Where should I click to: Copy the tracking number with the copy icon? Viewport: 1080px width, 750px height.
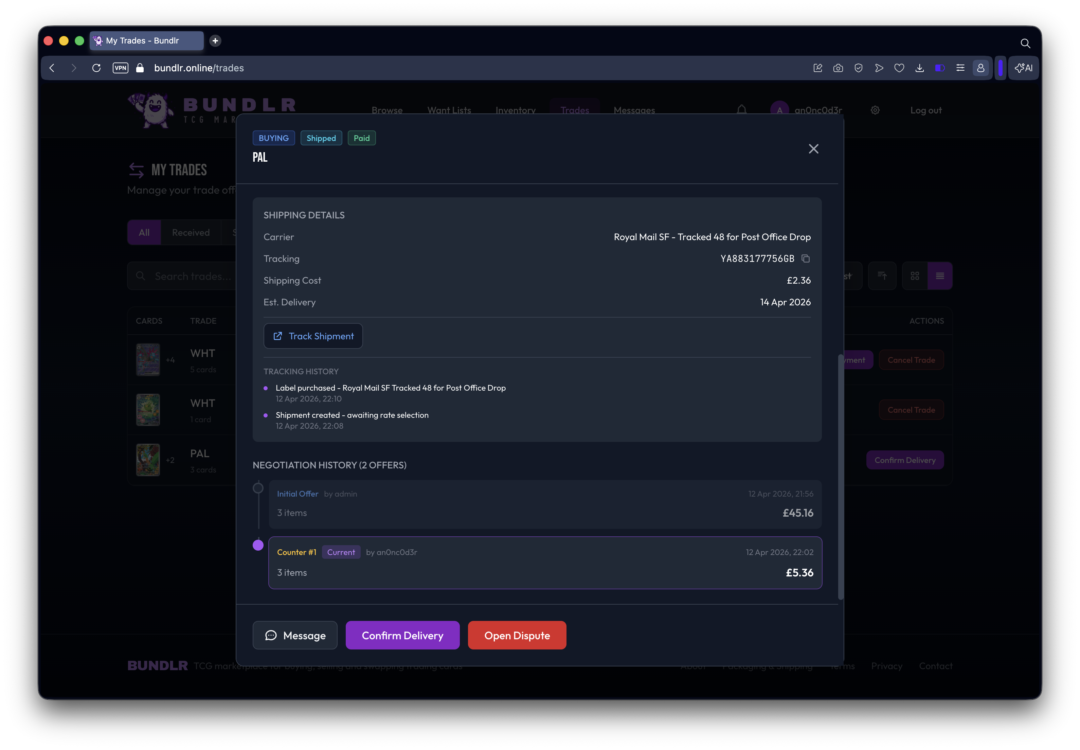(x=805, y=258)
